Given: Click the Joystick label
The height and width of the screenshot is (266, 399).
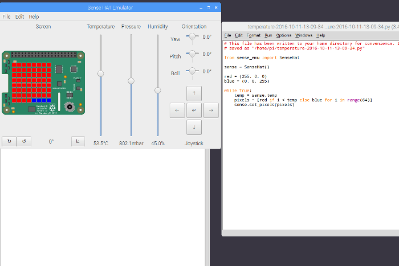Looking at the screenshot, I should coord(194,144).
